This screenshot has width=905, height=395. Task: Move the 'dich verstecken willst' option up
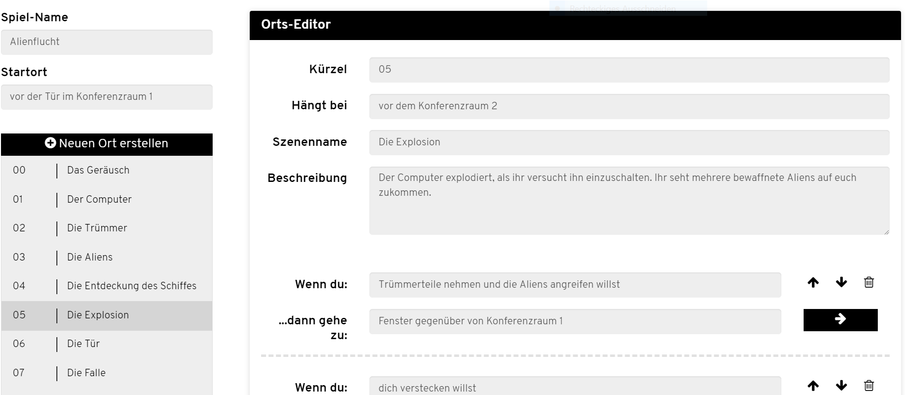click(x=813, y=386)
